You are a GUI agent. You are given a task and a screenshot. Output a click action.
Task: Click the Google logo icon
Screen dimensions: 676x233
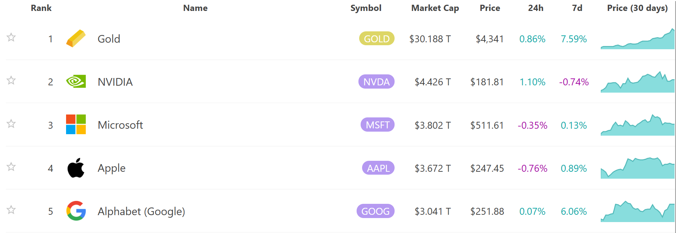pos(76,211)
